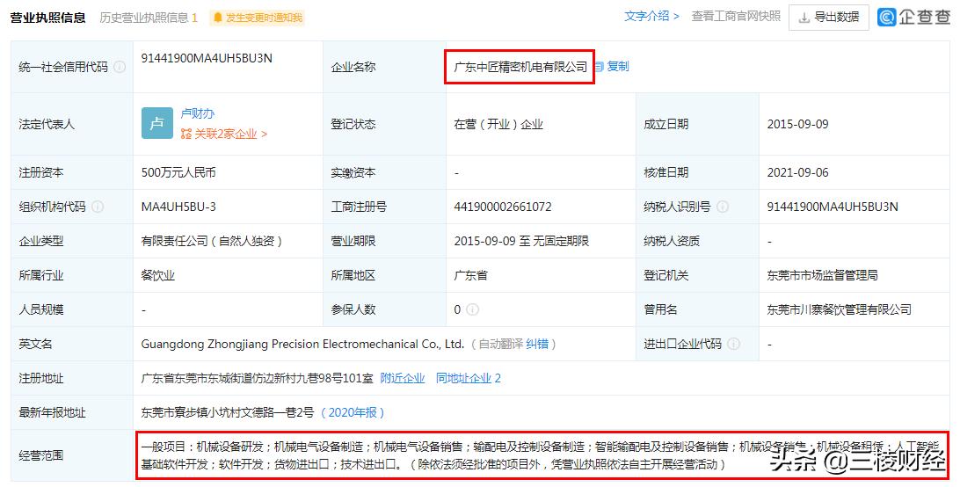Click the copy icon next to 复制
Image resolution: width=960 pixels, height=487 pixels.
(x=599, y=67)
